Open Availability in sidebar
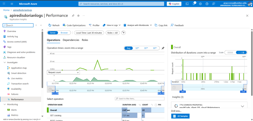This screenshot has width=253, height=121. pyautogui.click(x=16, y=89)
